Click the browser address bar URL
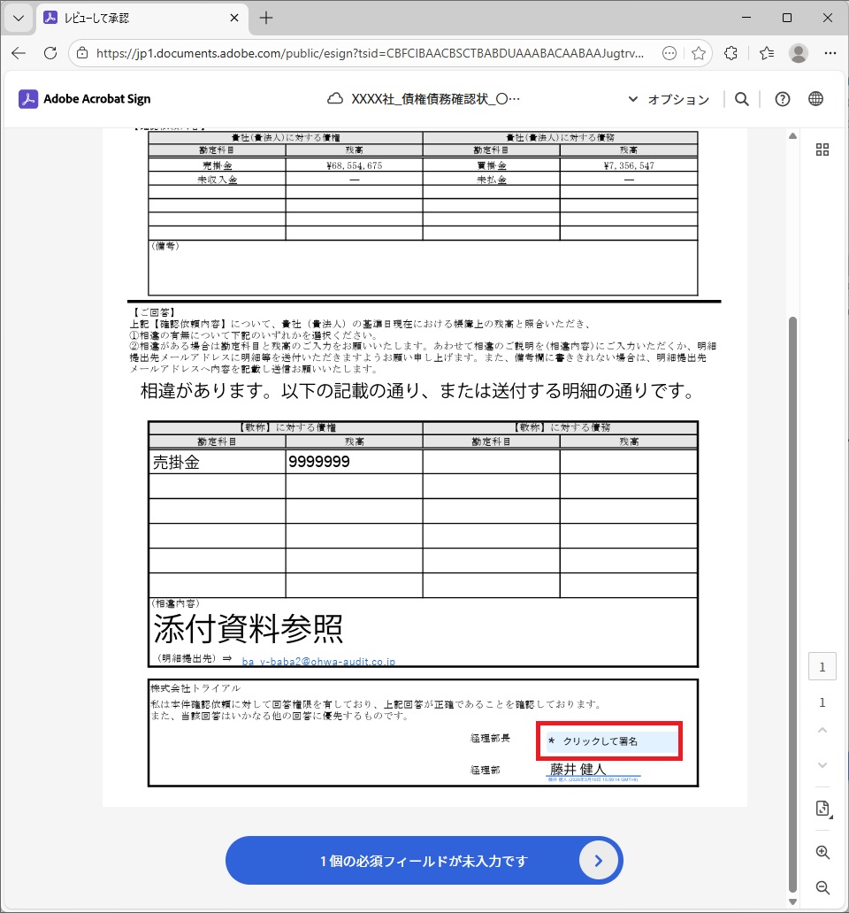849x913 pixels. (371, 53)
